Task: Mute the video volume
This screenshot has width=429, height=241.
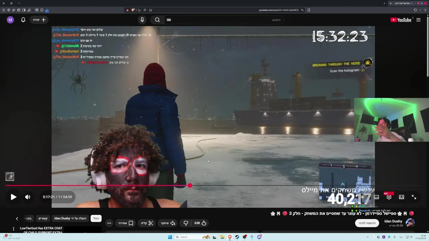Action: coord(27,197)
